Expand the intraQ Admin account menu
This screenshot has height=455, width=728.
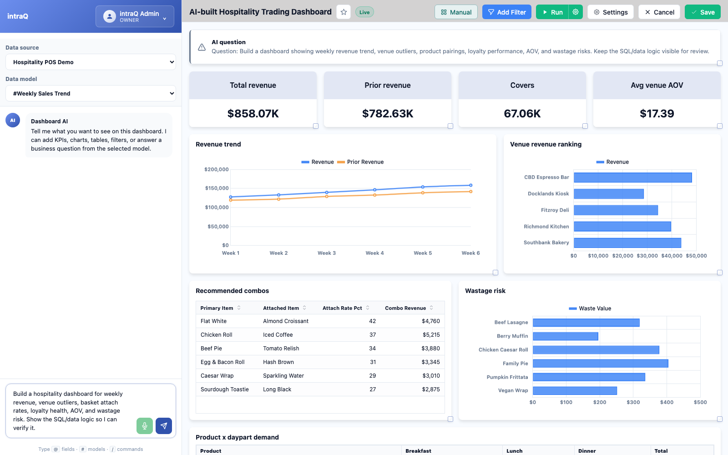pyautogui.click(x=135, y=16)
